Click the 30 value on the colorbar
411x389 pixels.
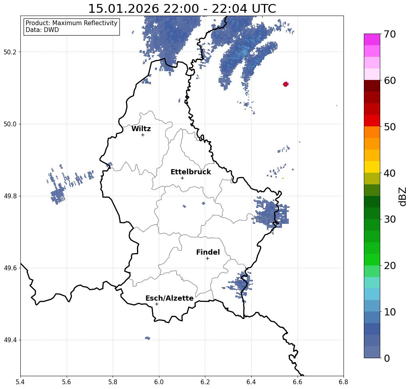click(x=390, y=219)
